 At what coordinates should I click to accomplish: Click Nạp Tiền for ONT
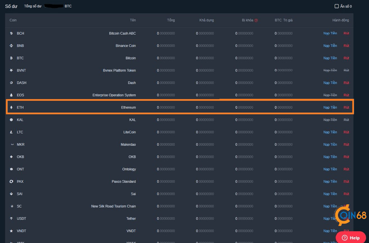[330, 169]
